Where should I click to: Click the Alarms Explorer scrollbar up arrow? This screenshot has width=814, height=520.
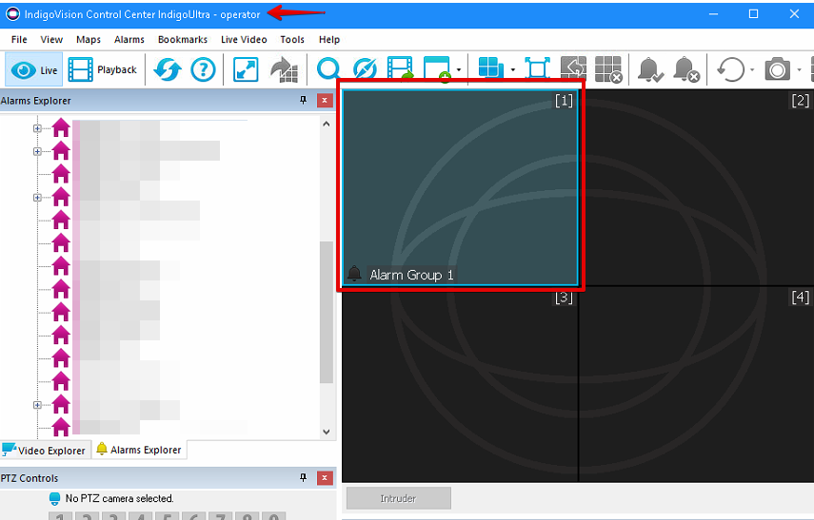coord(326,124)
